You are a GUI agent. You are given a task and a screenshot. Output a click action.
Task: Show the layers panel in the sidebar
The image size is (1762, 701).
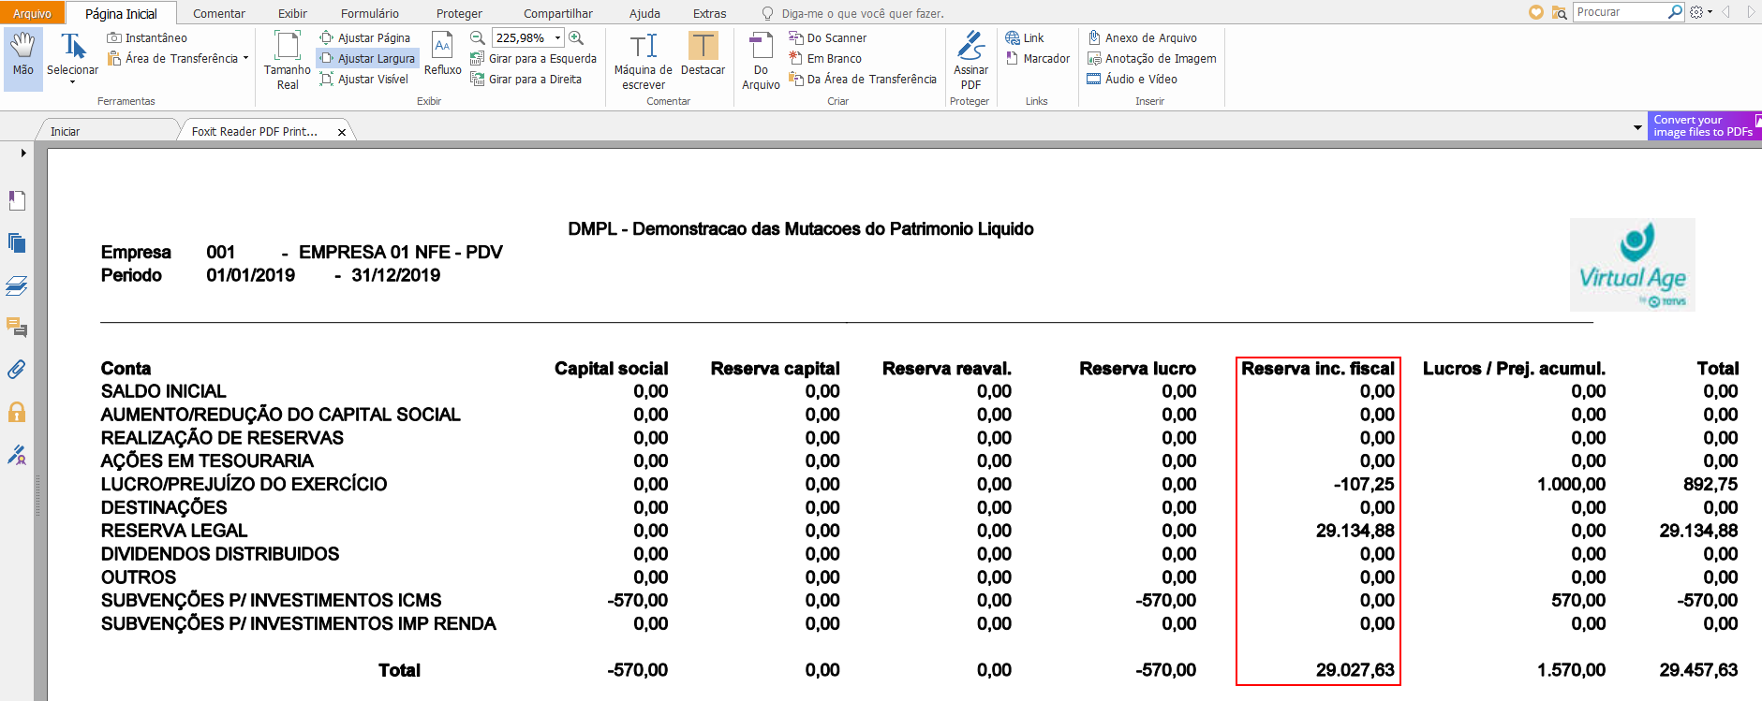pos(17,285)
